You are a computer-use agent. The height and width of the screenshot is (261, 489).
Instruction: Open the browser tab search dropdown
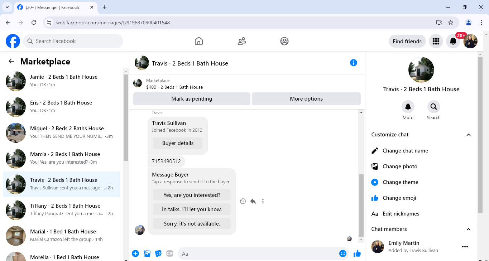[x=7, y=7]
